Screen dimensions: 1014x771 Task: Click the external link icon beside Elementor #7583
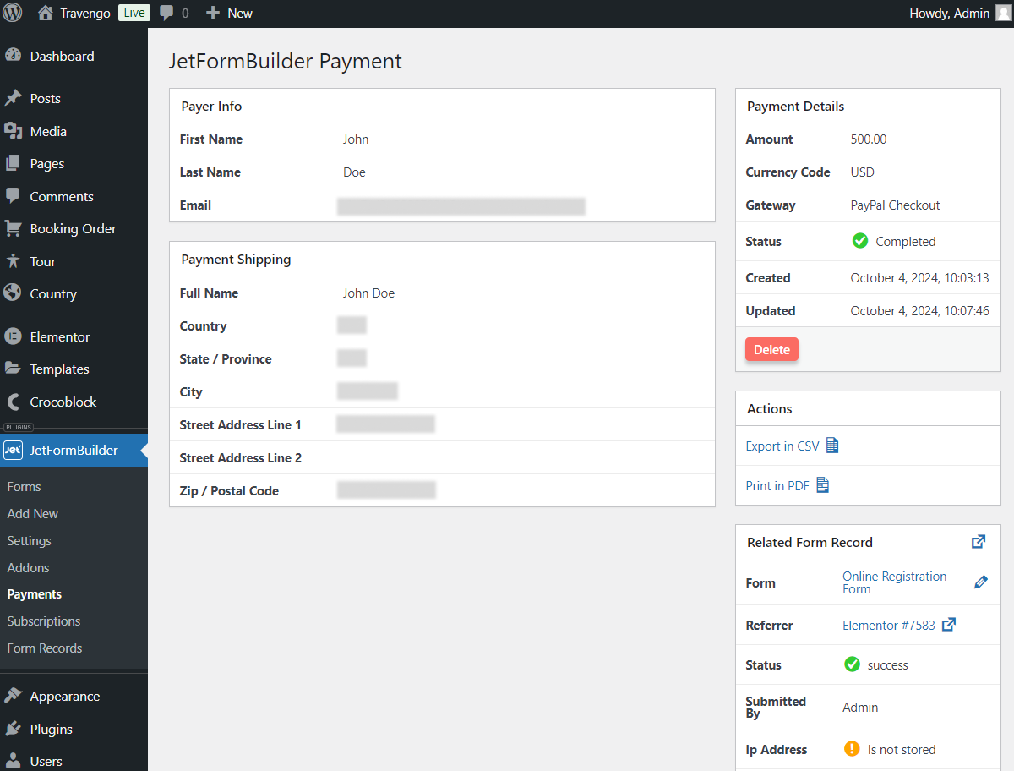(948, 625)
